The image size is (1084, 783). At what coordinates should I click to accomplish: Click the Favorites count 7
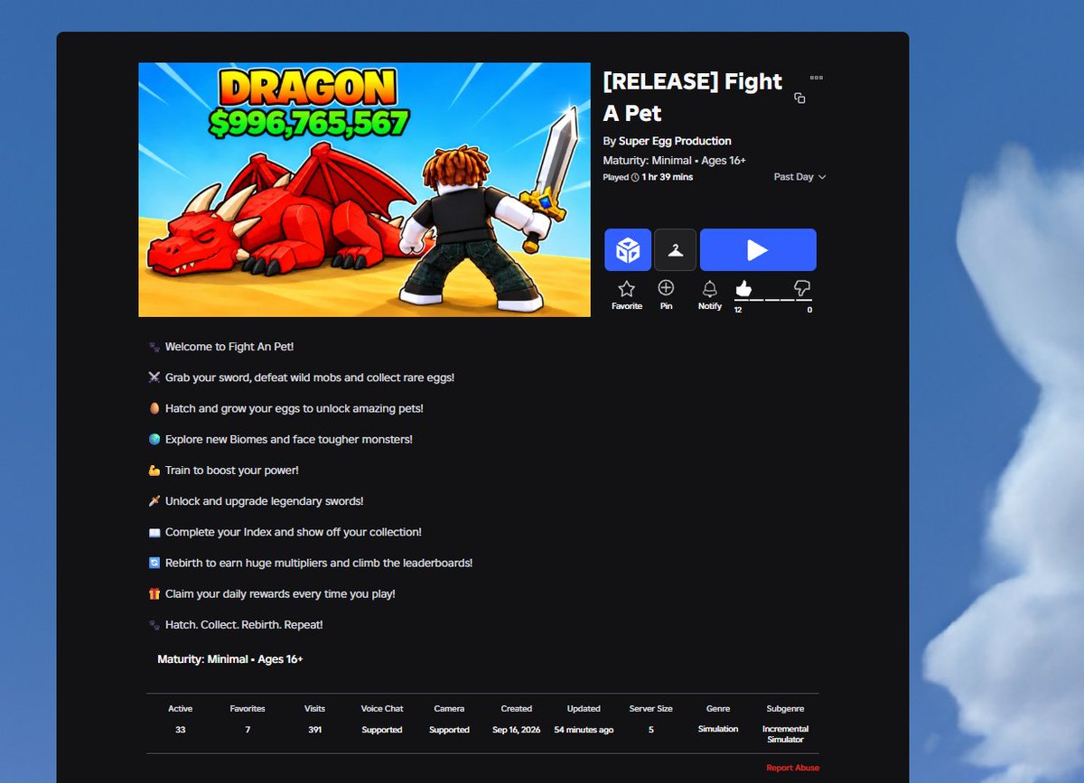click(x=248, y=730)
